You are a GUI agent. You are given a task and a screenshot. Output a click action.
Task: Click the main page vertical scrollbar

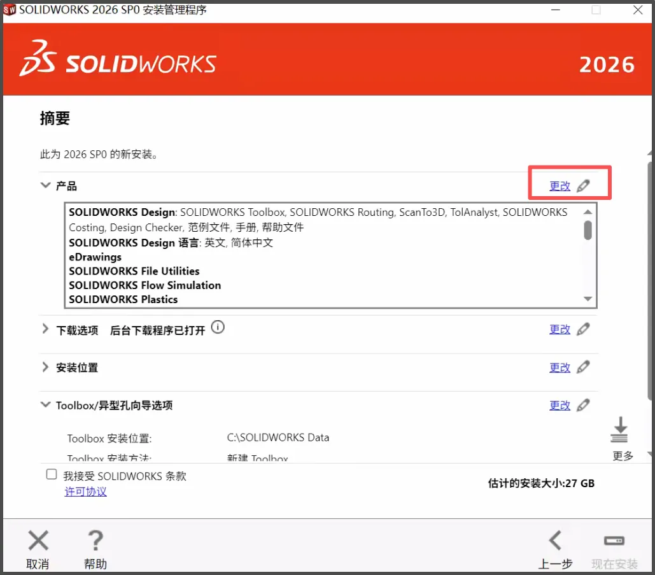[x=651, y=281]
